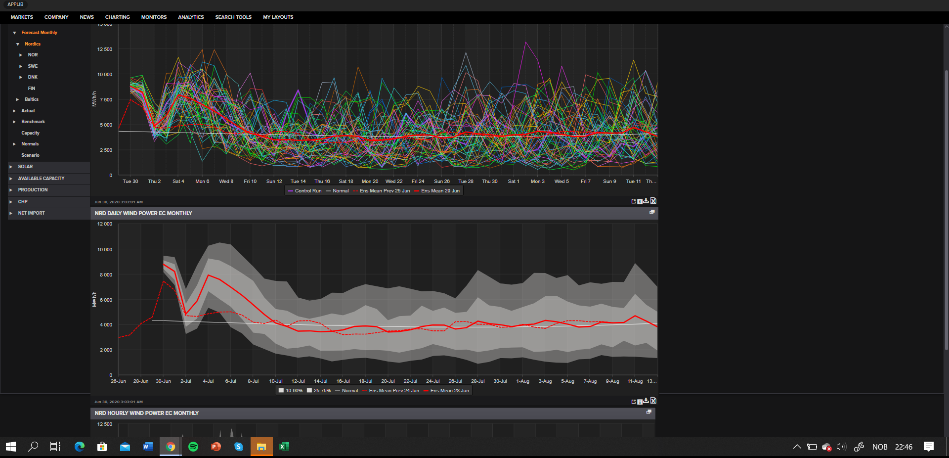This screenshot has width=949, height=458.
Task: Click Excel export icon under top ensemble chart
Action: click(653, 201)
